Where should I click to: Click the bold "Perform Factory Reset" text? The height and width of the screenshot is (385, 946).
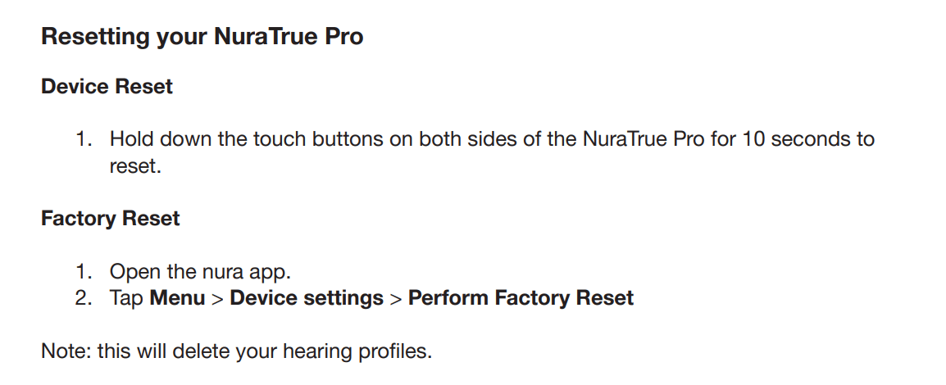(521, 297)
